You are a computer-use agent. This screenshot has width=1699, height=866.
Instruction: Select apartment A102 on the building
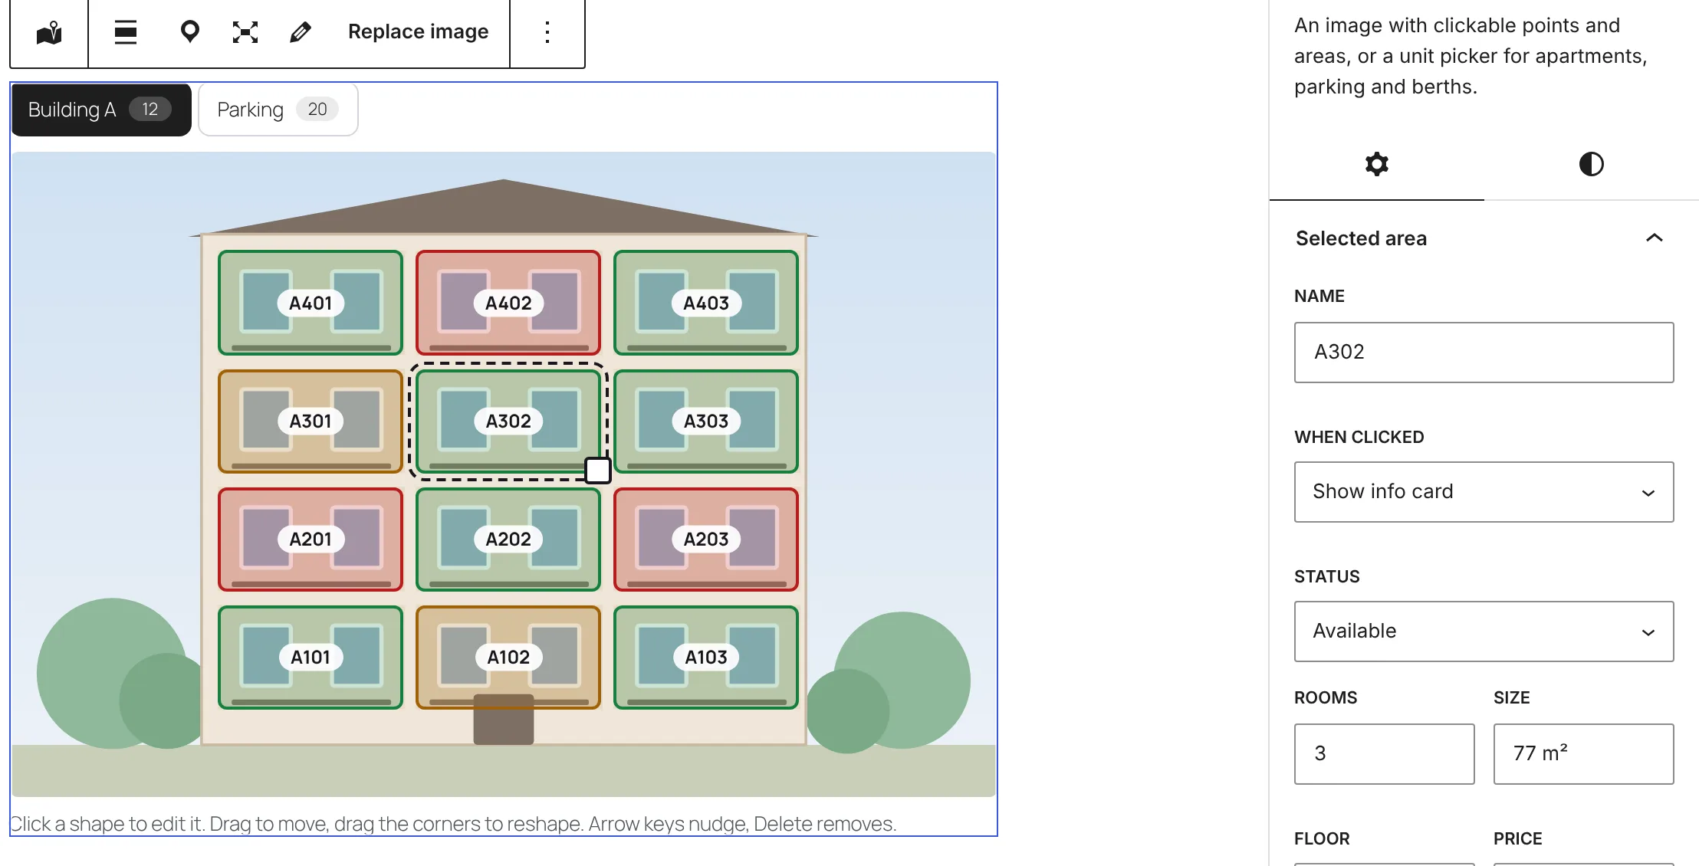[508, 657]
